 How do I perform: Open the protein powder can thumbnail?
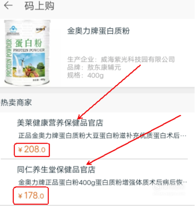[27, 53]
